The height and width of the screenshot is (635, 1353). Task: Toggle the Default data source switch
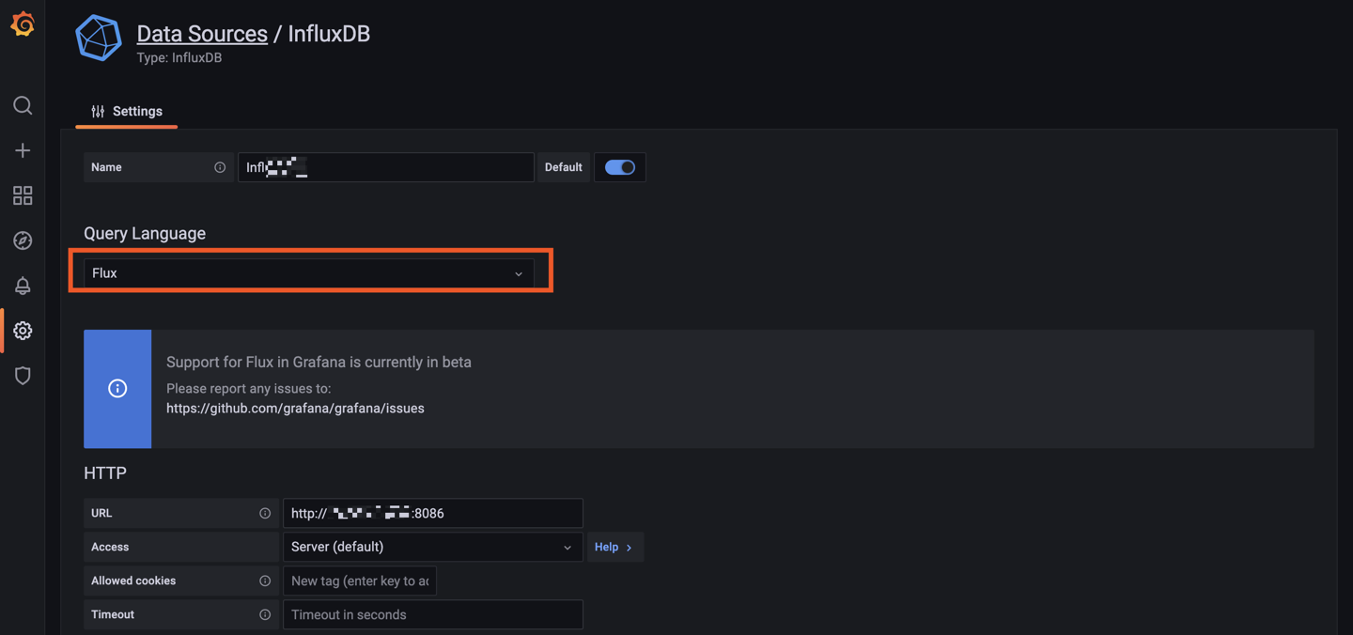point(619,167)
